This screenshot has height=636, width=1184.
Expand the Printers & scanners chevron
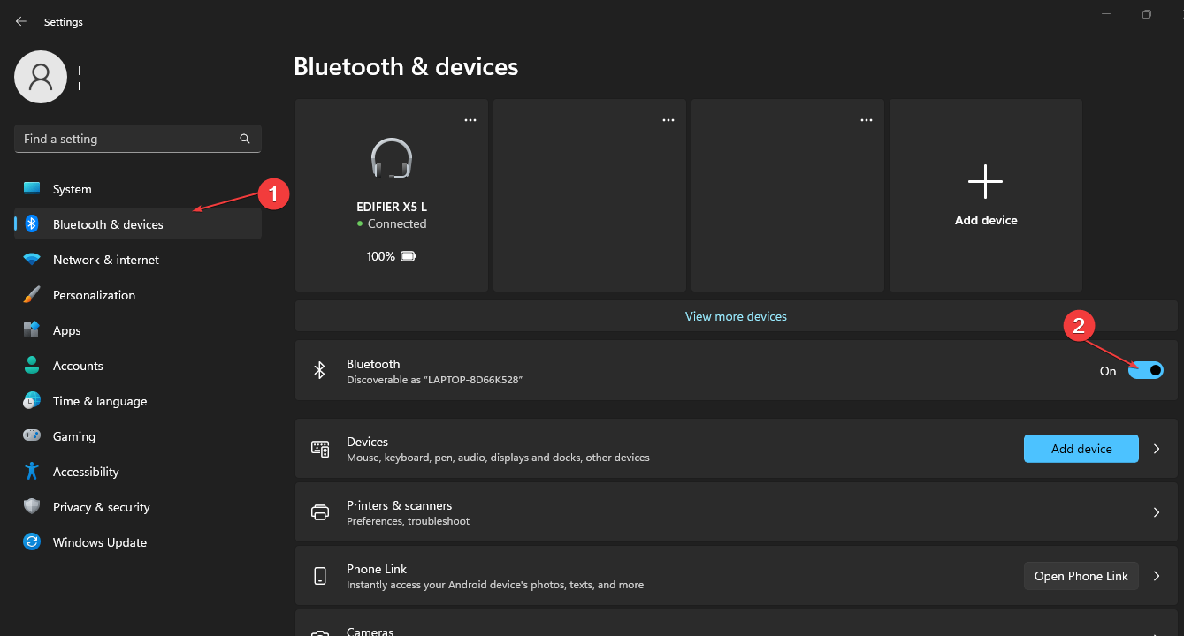point(1157,512)
